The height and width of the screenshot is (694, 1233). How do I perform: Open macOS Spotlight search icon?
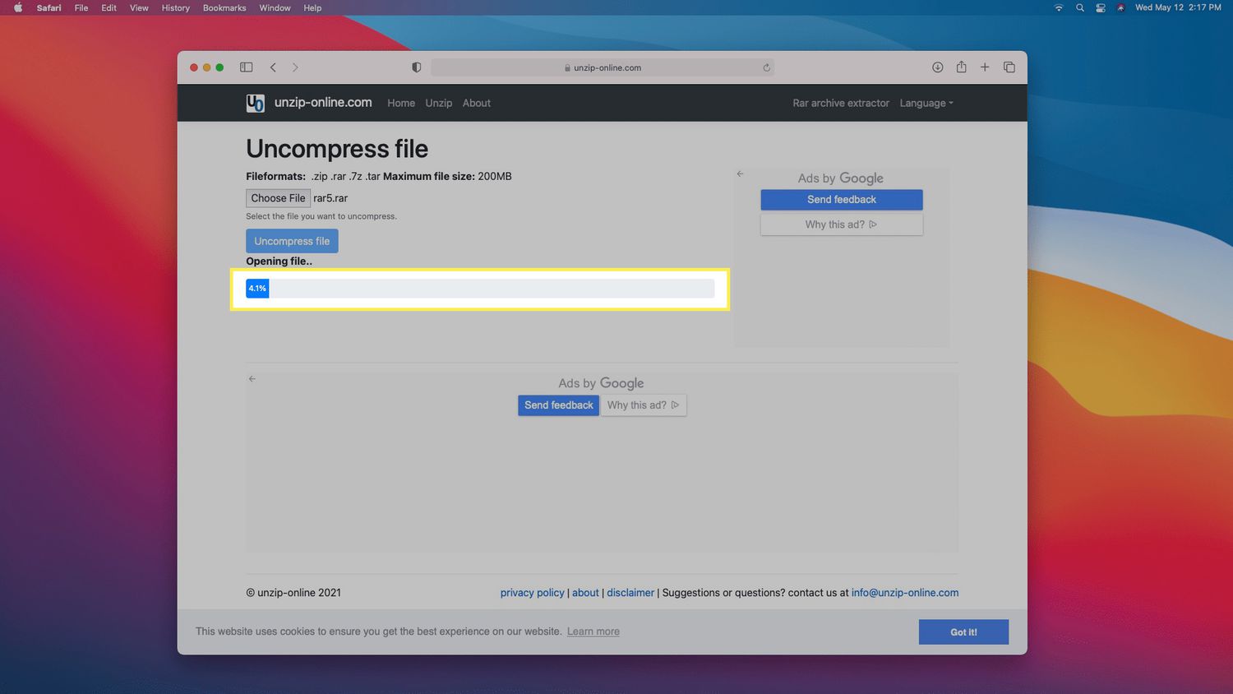pyautogui.click(x=1080, y=8)
